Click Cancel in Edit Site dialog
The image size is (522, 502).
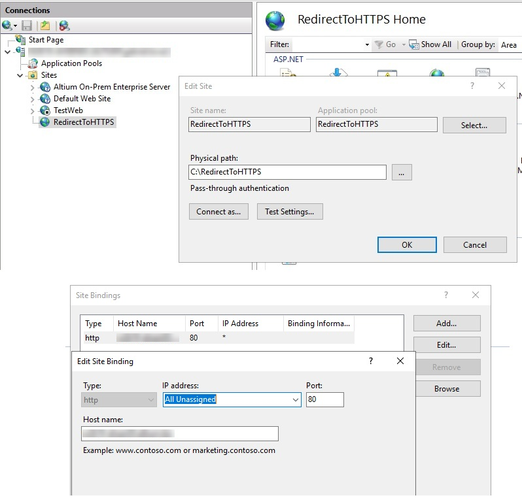click(475, 245)
